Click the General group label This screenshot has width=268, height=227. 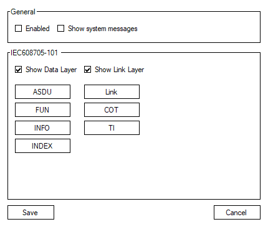(x=23, y=12)
